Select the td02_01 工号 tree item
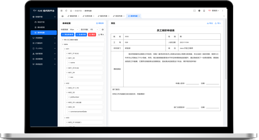The width and height of the screenshot is (259, 140). [84, 88]
